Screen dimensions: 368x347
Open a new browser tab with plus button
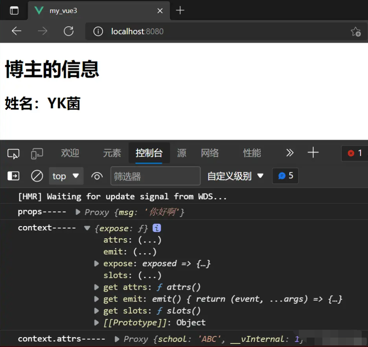tap(180, 11)
